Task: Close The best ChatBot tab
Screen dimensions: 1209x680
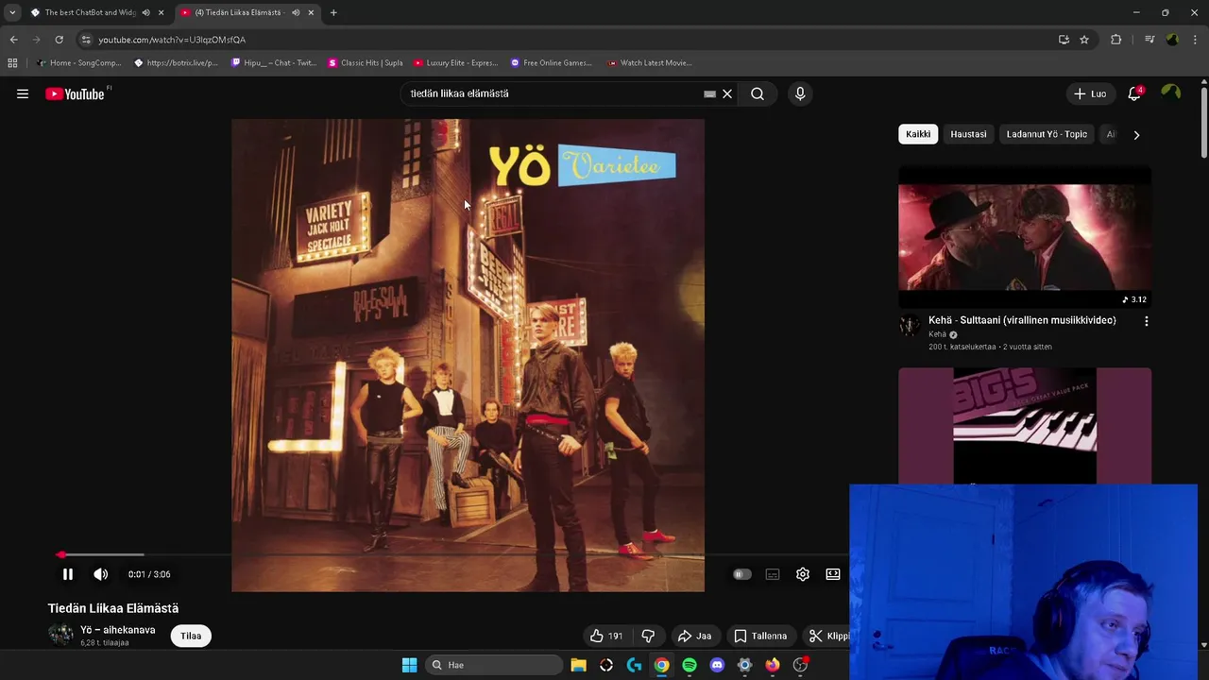Action: (x=161, y=12)
